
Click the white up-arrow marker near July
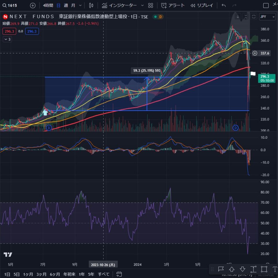45,112
